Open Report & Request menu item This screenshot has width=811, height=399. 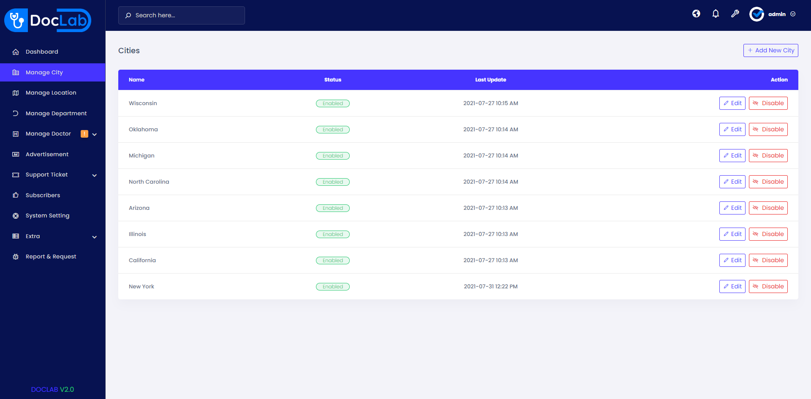[x=51, y=256]
